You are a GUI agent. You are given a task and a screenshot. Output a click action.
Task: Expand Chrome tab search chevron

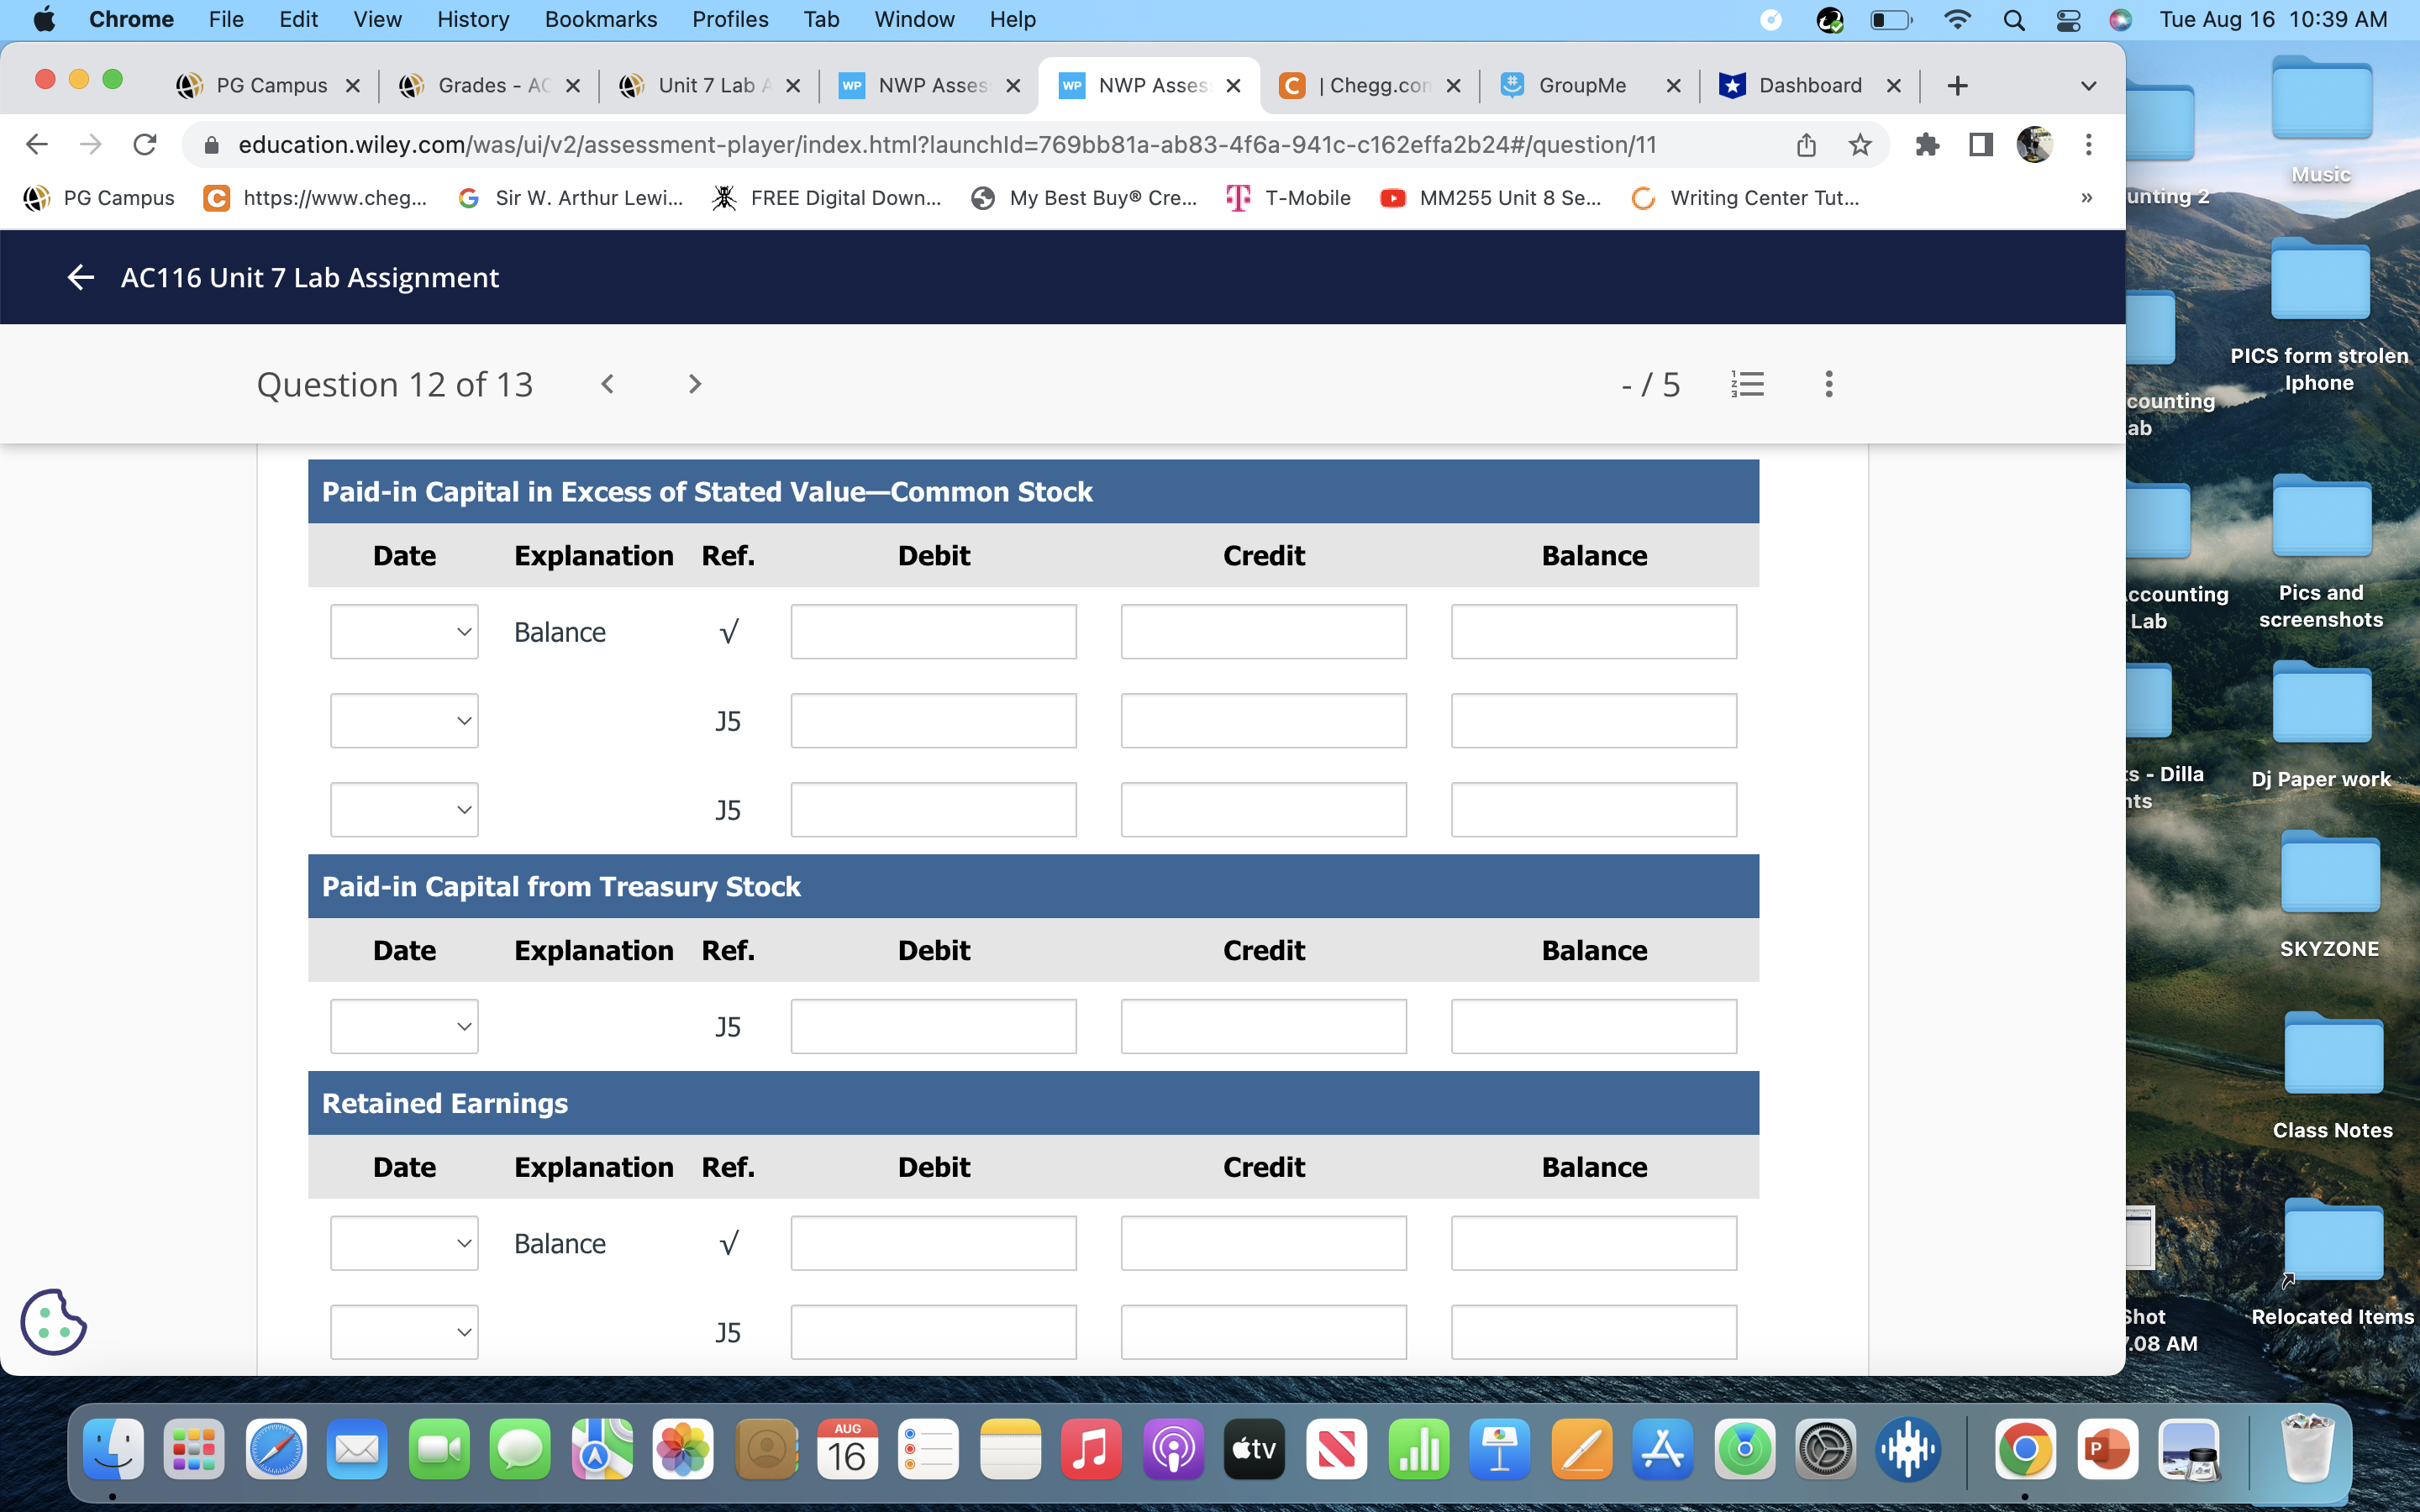(x=2088, y=86)
